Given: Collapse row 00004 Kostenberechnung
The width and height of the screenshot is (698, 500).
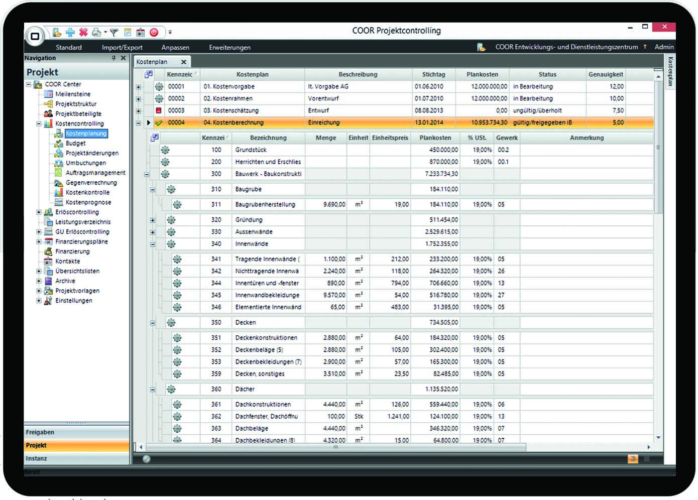Looking at the screenshot, I should point(139,122).
